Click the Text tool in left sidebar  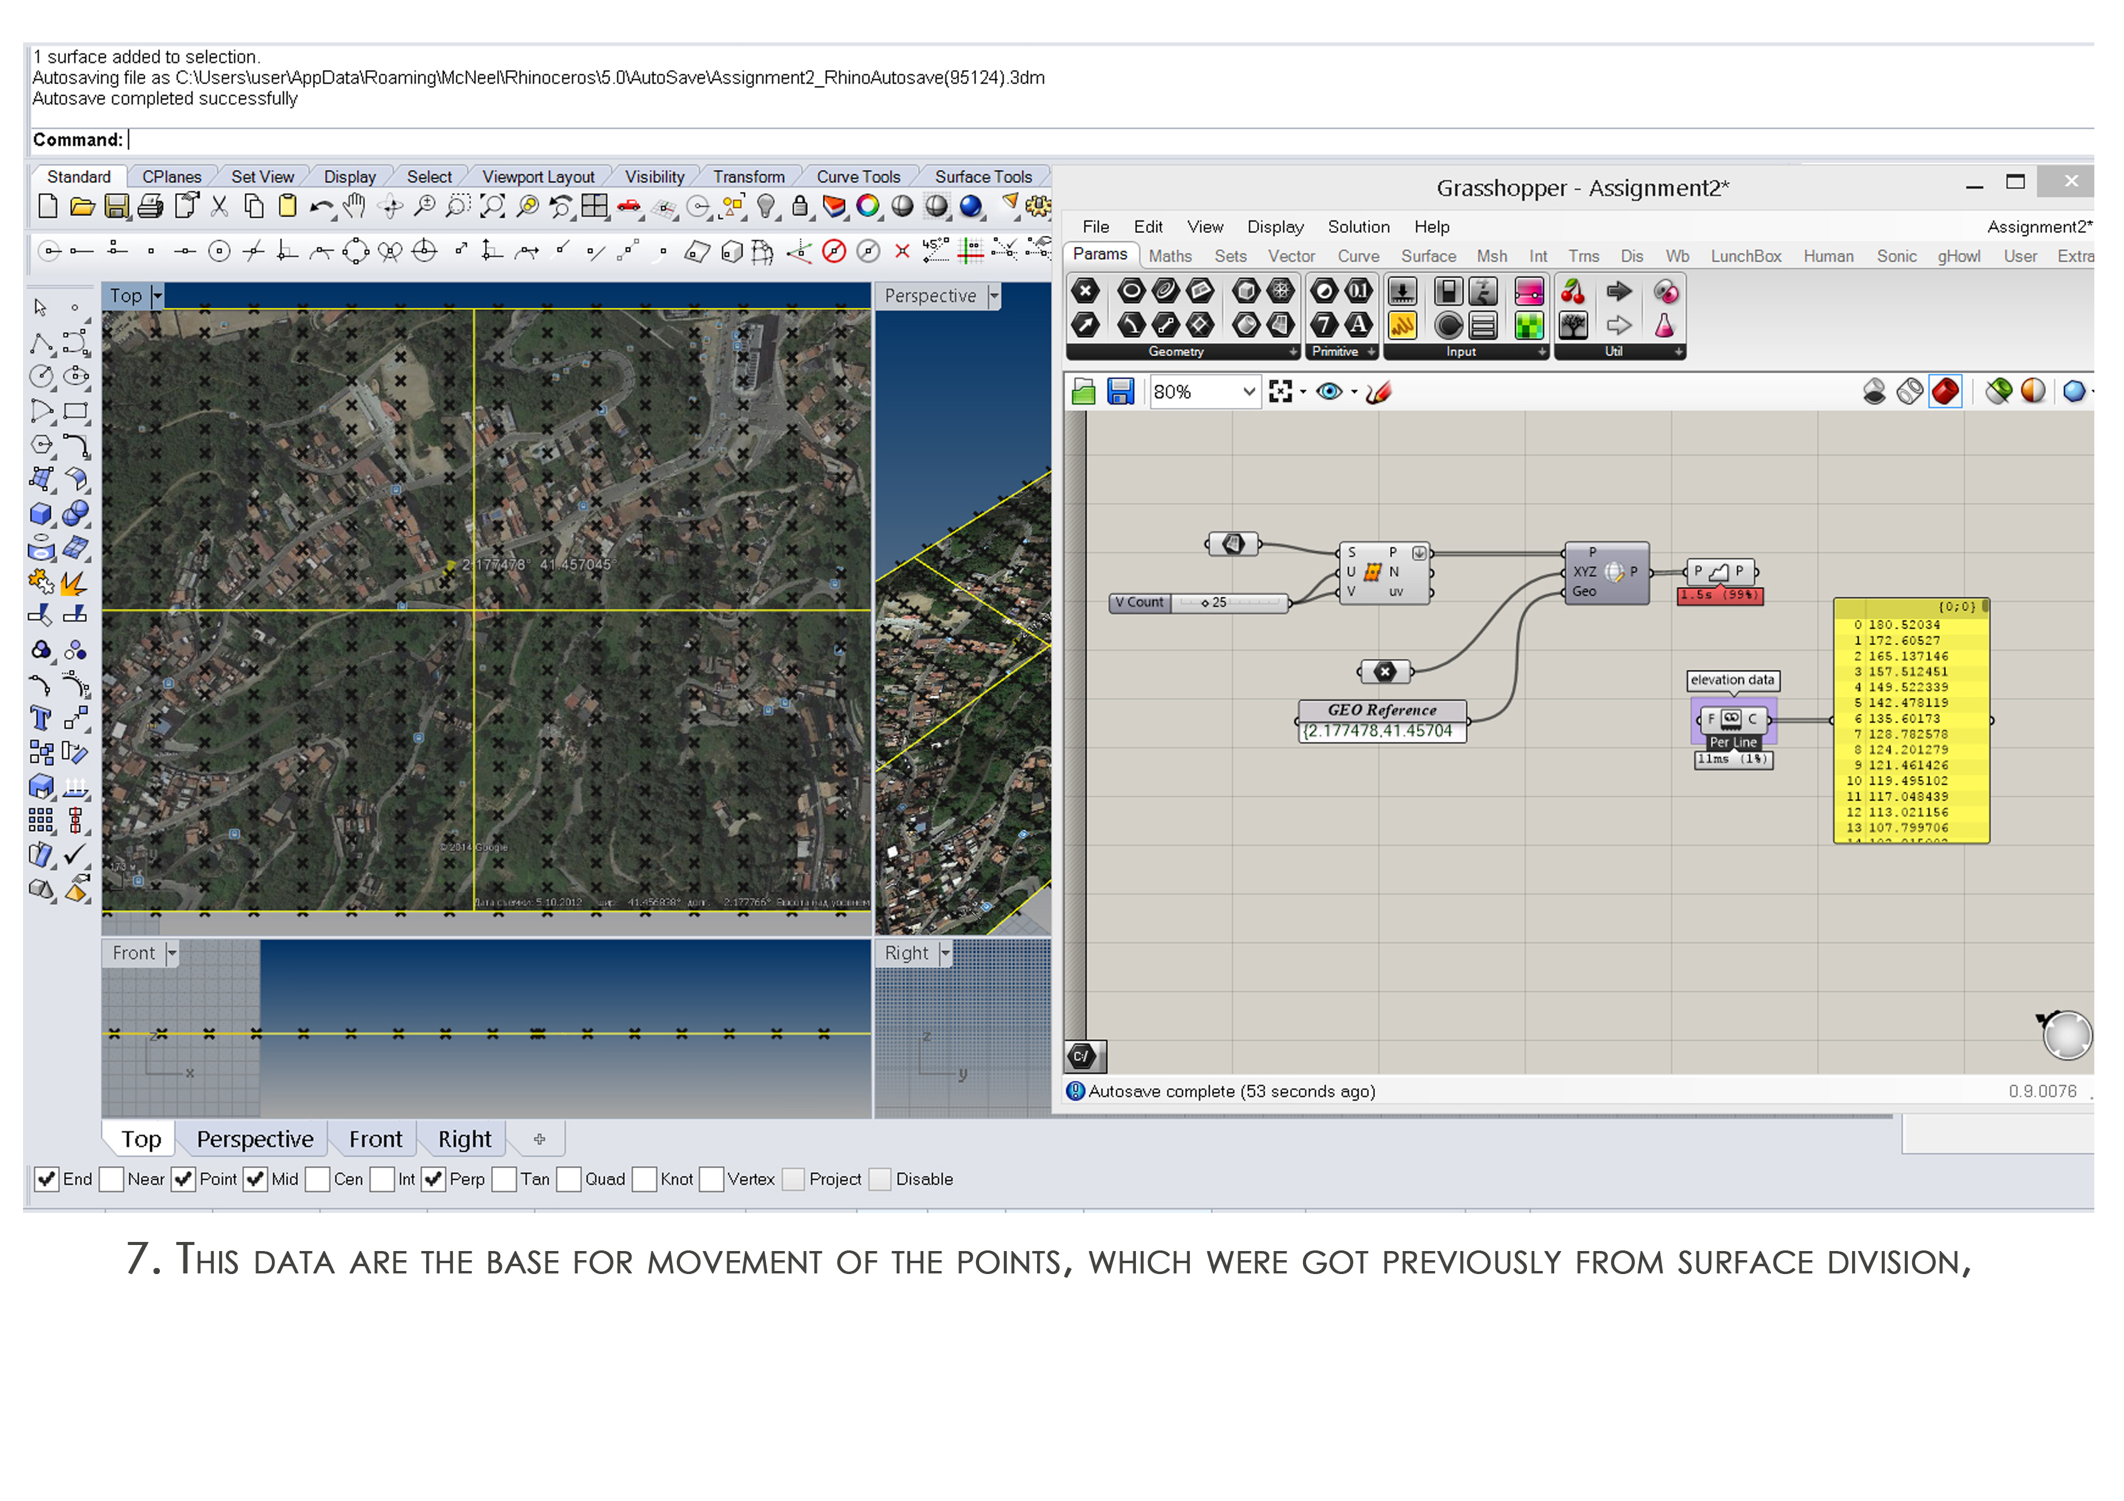point(41,718)
